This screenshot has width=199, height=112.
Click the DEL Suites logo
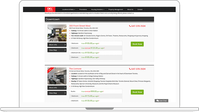click(x=50, y=9)
